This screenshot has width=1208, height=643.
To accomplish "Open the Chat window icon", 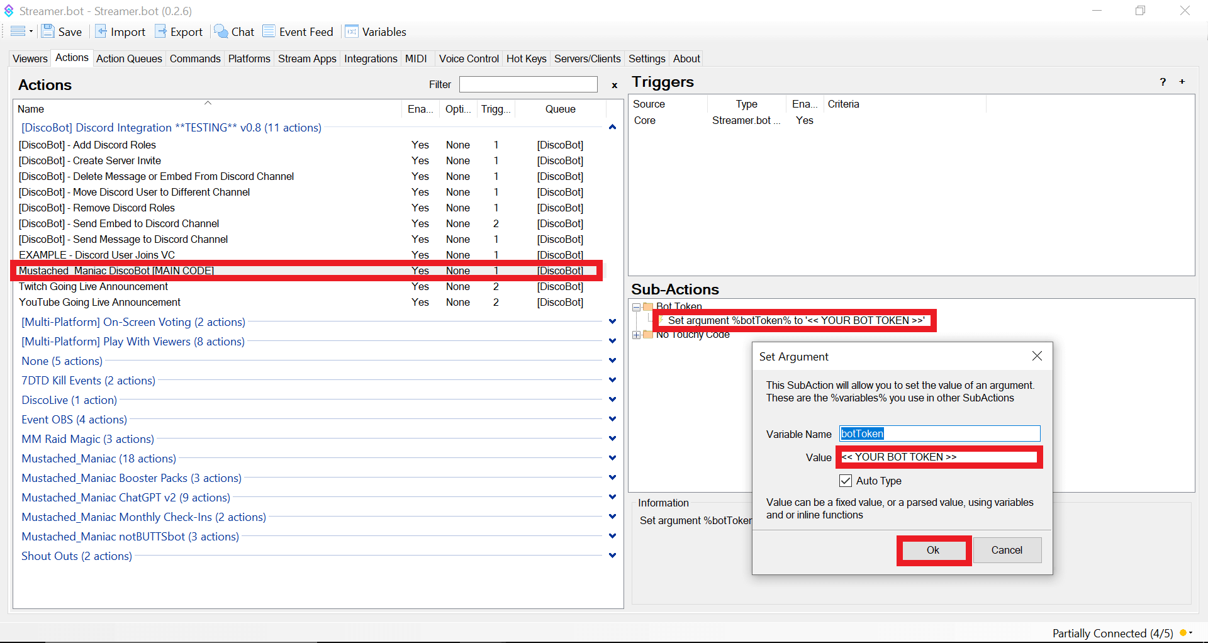I will [221, 31].
